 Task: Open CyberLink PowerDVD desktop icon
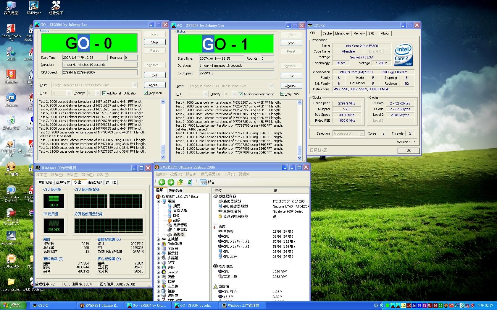pyautogui.click(x=11, y=217)
